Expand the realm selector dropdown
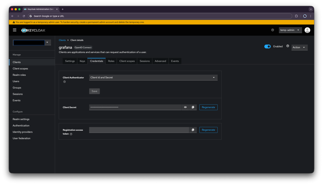The image size is (323, 185). click(x=47, y=42)
